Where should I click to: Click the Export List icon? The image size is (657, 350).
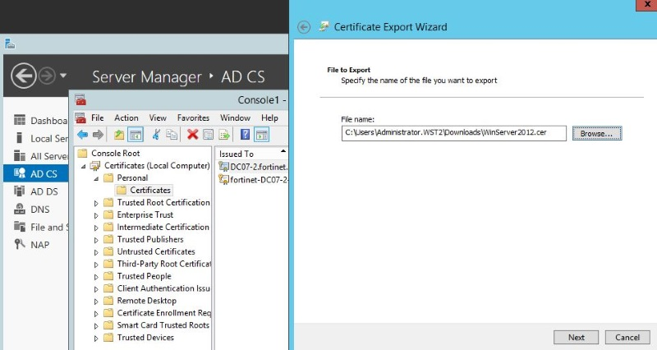click(224, 135)
